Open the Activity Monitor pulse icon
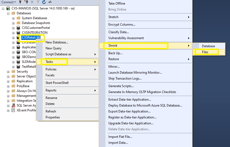Screen dimensions: 230x147 (50, 2)
